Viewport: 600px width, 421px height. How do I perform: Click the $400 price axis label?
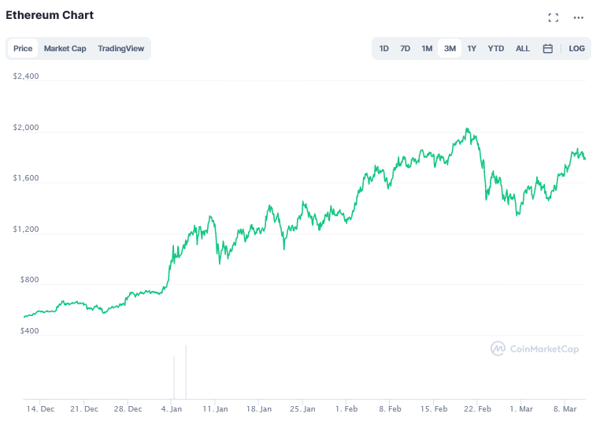tap(29, 330)
